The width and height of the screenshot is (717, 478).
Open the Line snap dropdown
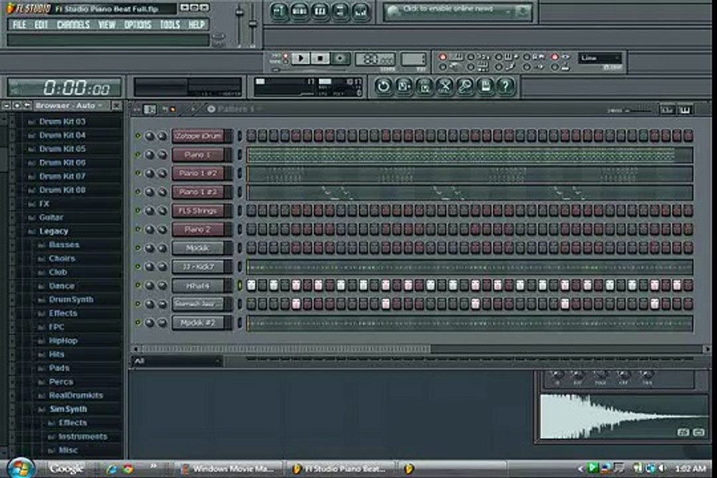coord(600,58)
